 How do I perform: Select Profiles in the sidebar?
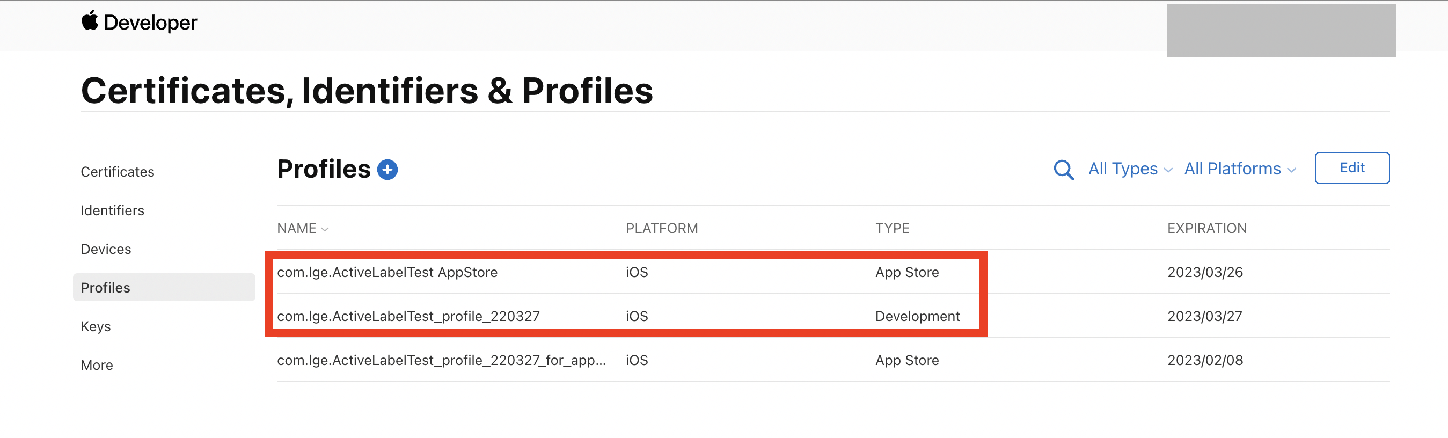point(164,287)
